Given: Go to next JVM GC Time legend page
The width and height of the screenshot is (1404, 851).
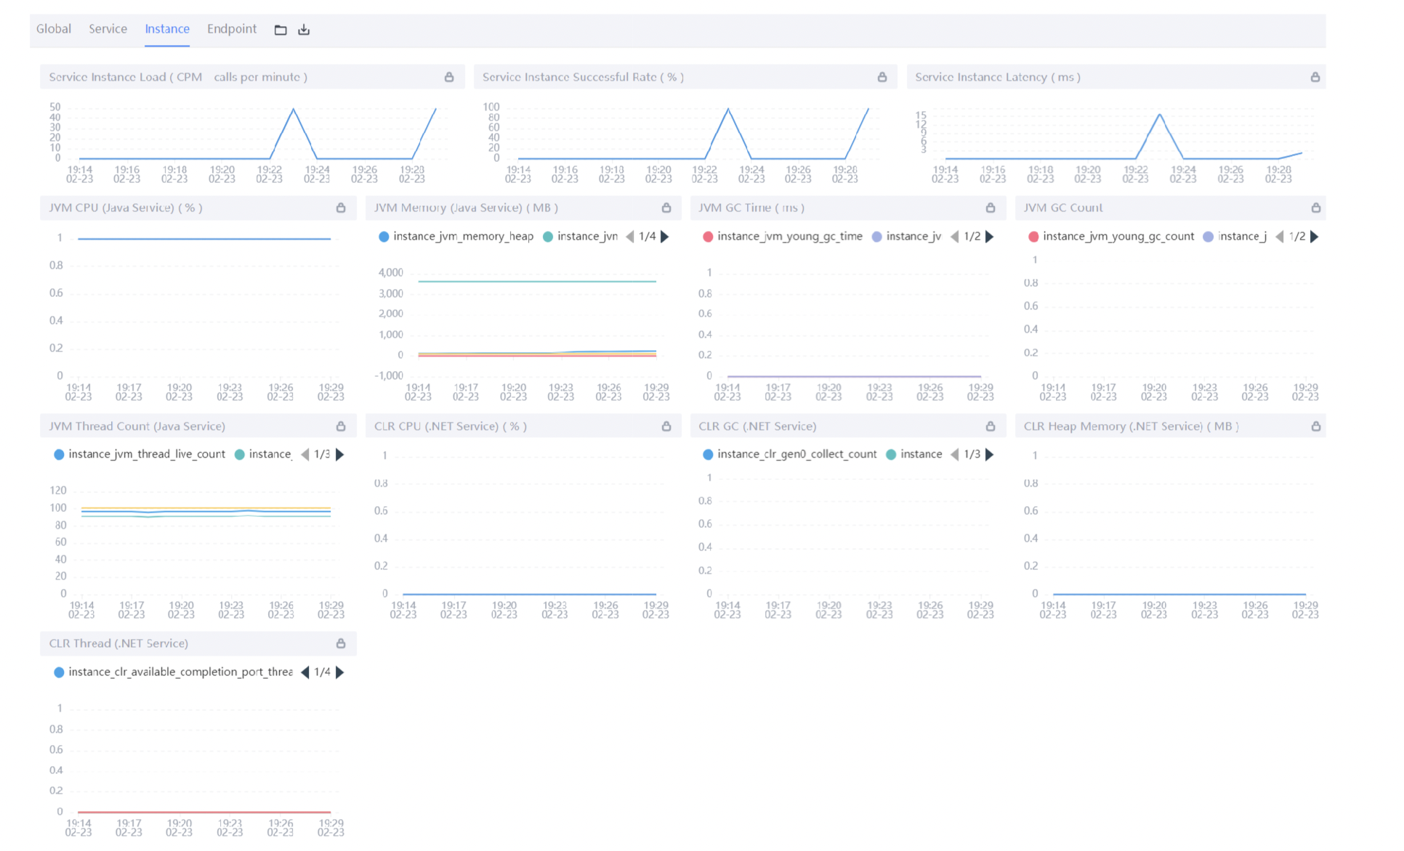Looking at the screenshot, I should click(990, 237).
